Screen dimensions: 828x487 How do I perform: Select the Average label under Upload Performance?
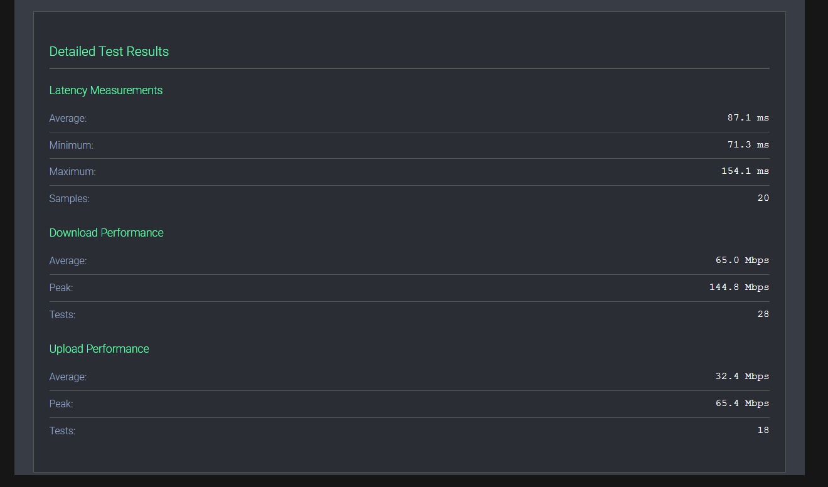tap(68, 377)
